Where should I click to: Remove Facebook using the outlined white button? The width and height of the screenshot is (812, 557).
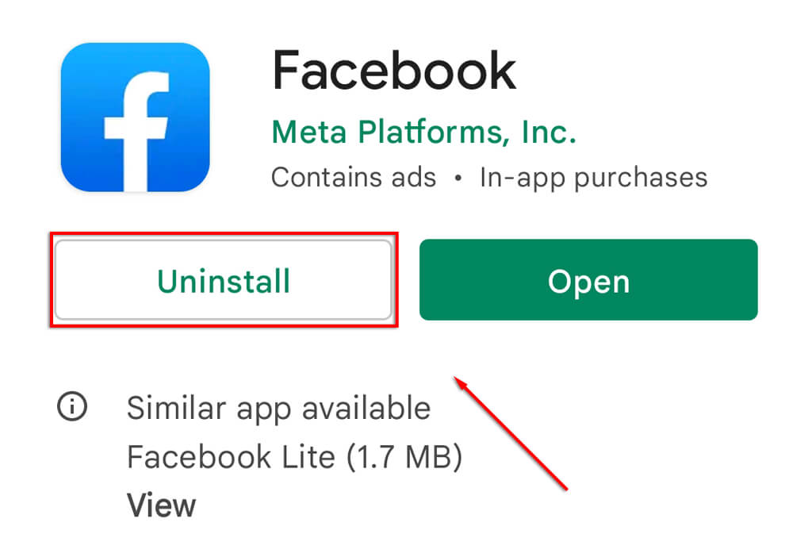coord(223,280)
